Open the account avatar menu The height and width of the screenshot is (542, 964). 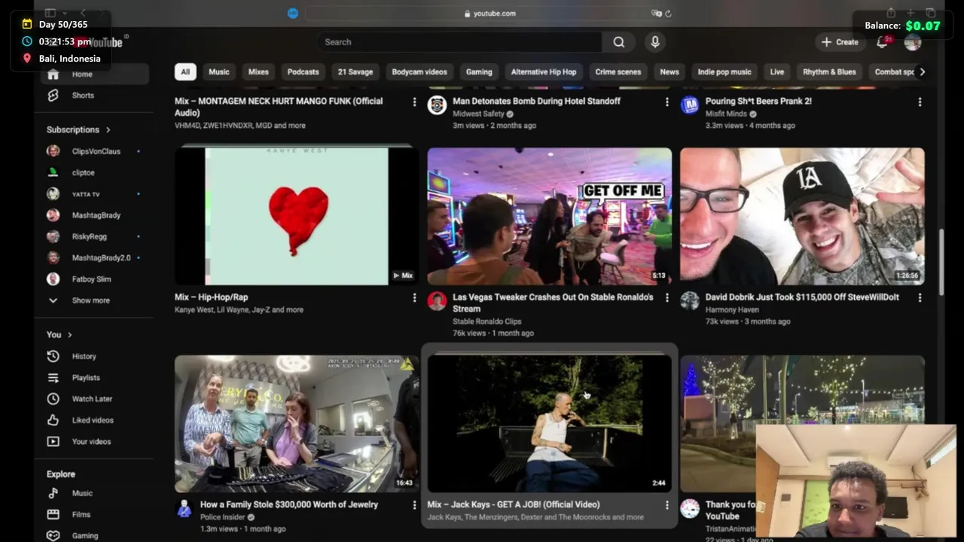click(x=913, y=42)
